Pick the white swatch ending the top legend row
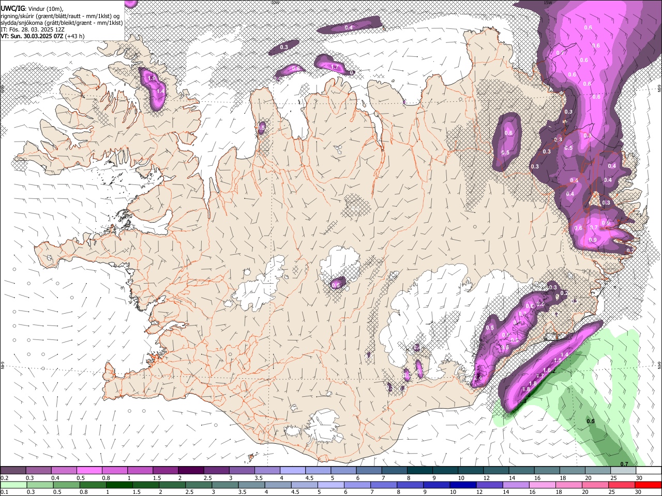Screen dimensions: 662x496 (649, 470)
